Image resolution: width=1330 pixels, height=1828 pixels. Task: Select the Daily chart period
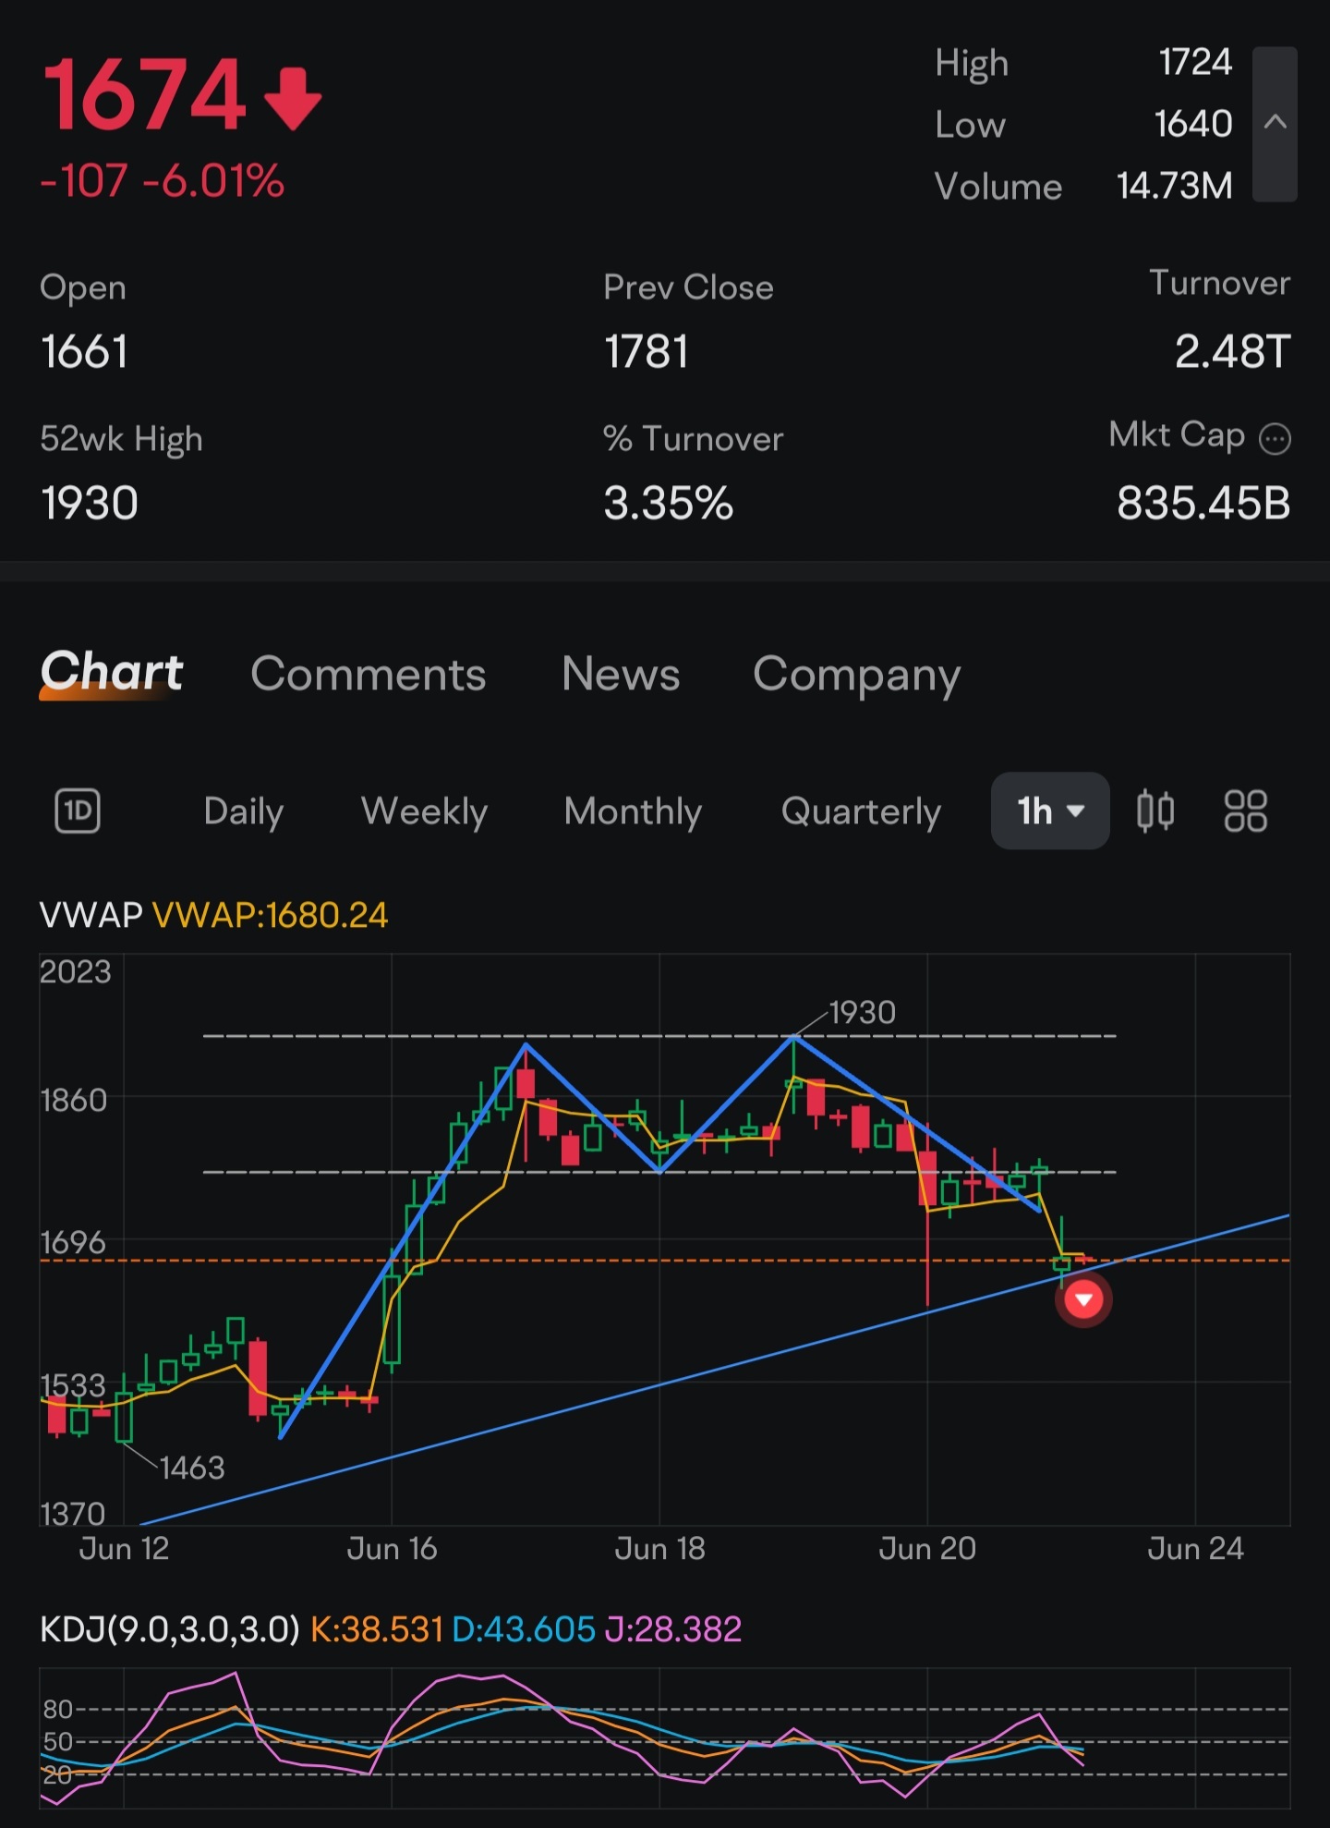pyautogui.click(x=244, y=811)
